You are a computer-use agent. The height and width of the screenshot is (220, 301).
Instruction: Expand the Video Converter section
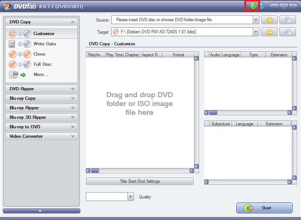pyautogui.click(x=42, y=136)
